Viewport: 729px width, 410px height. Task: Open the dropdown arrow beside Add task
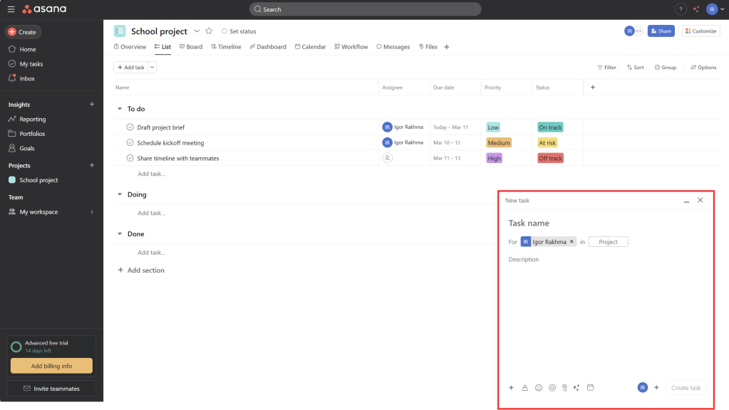tap(152, 68)
